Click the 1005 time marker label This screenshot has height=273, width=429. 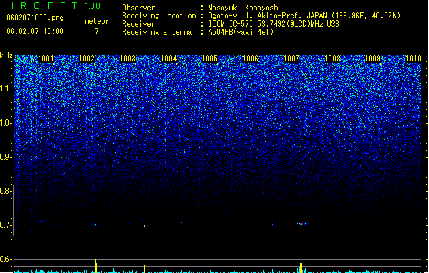pos(209,59)
